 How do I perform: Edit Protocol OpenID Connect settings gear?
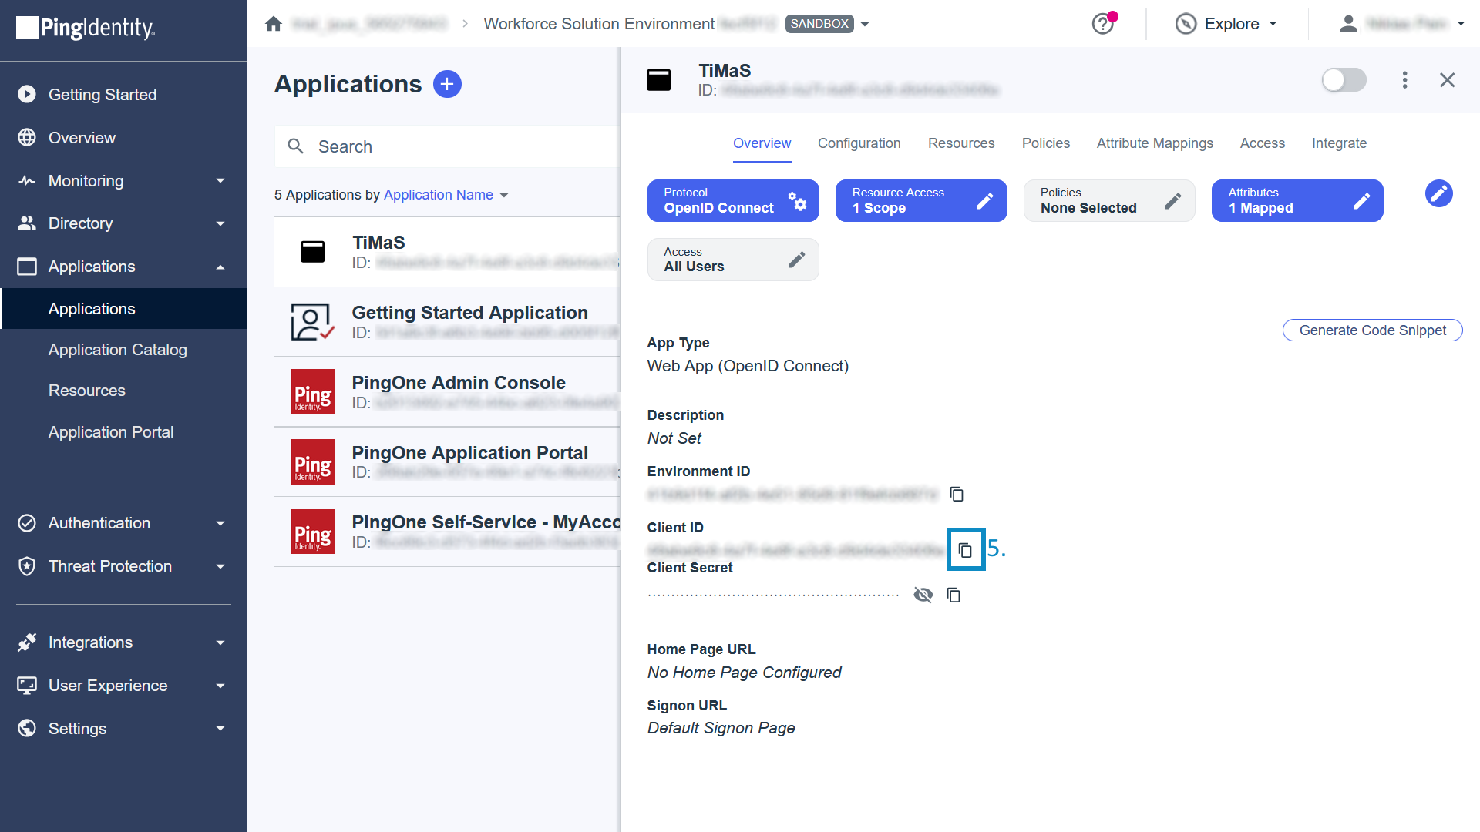point(798,201)
